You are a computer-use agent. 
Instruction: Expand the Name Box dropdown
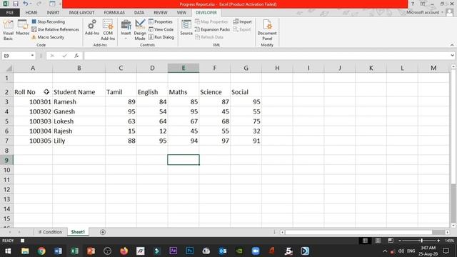[x=32, y=56]
